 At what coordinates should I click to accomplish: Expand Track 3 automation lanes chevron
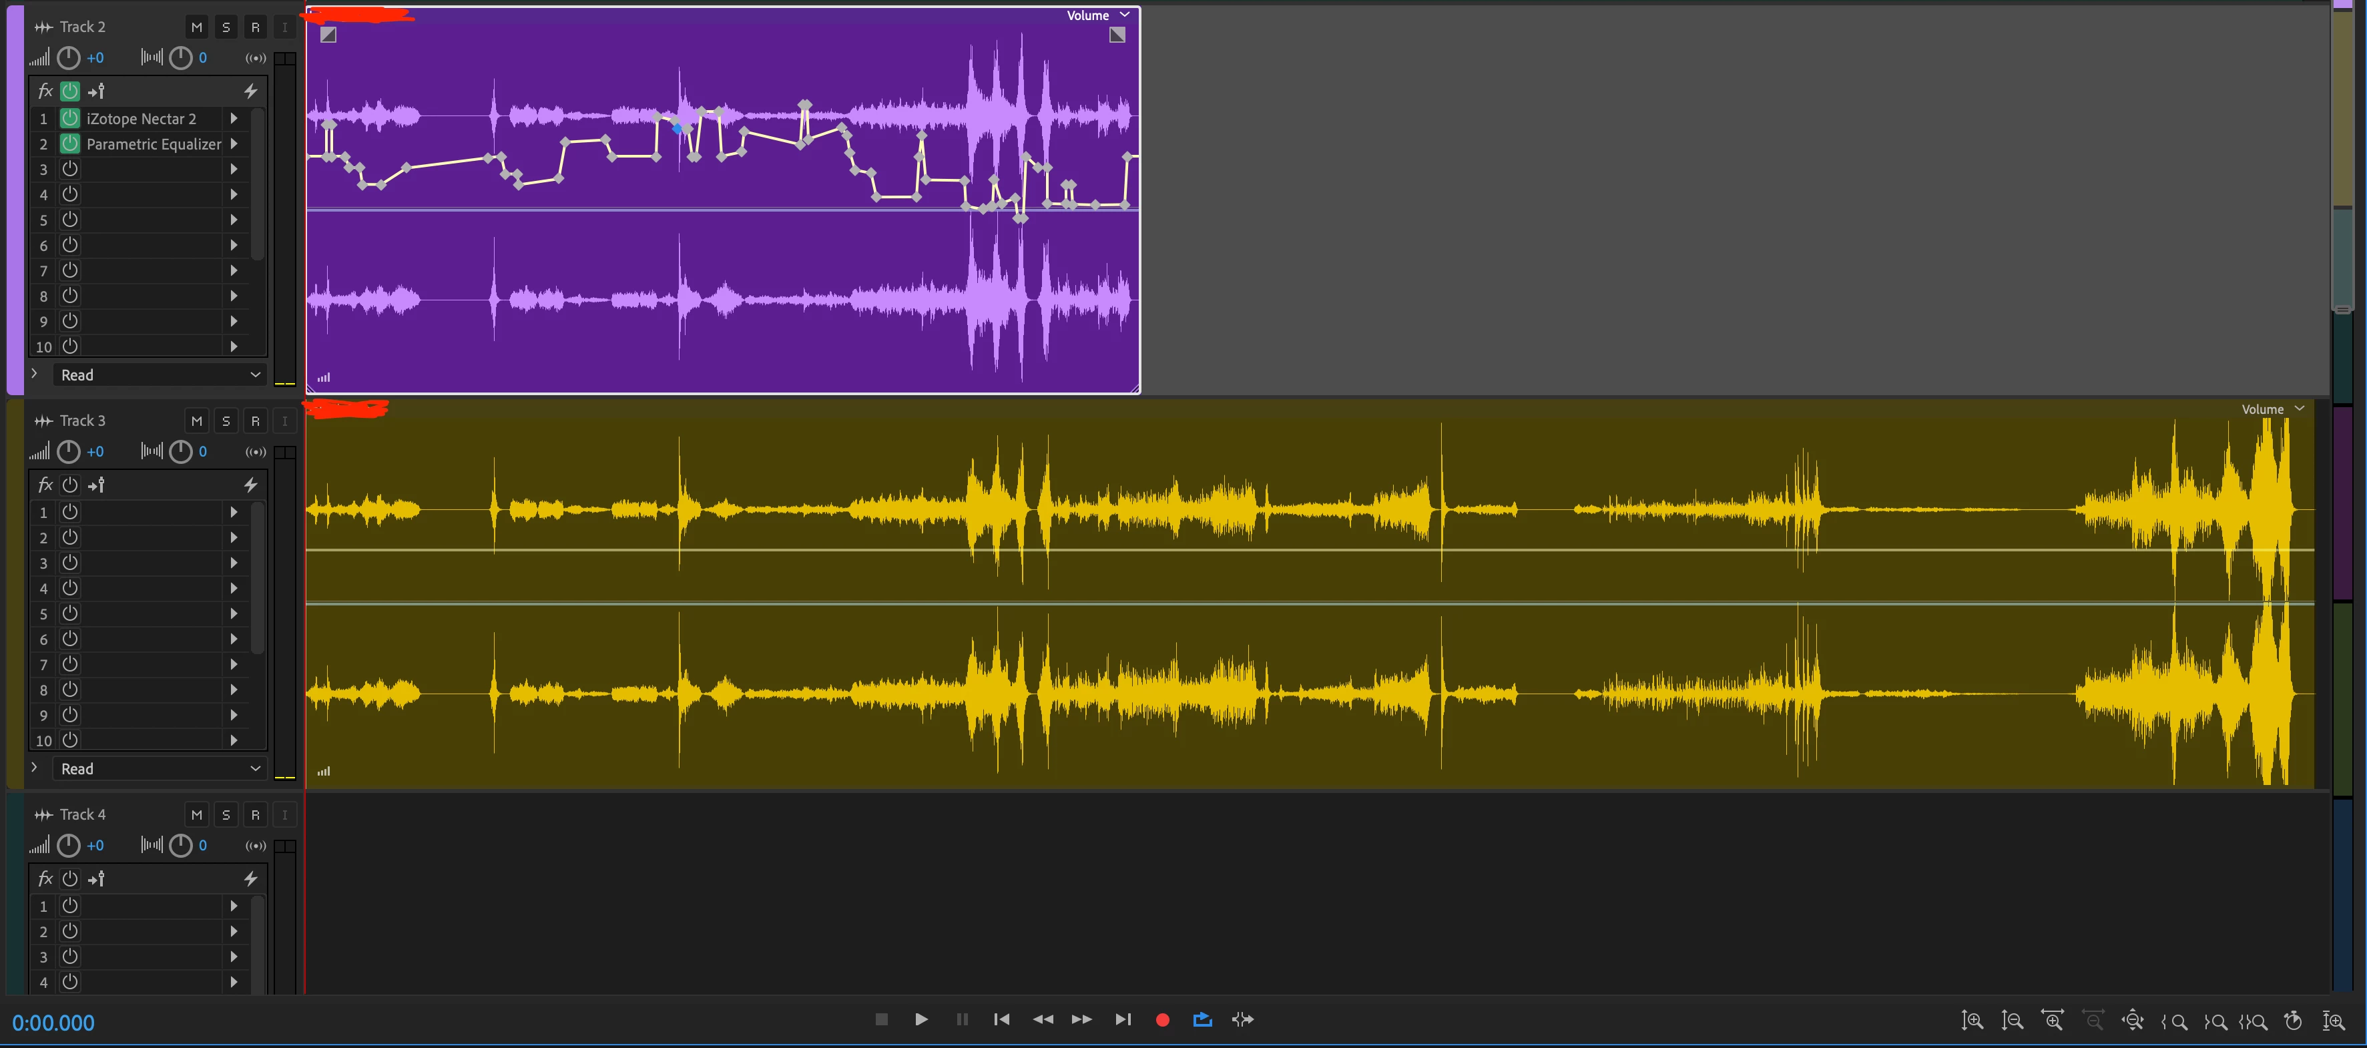click(35, 768)
